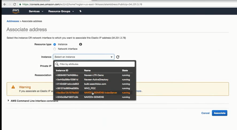Click the secure padlock icon in the address bar
Image resolution: width=237 pixels, height=130 pixels.
[20, 4]
